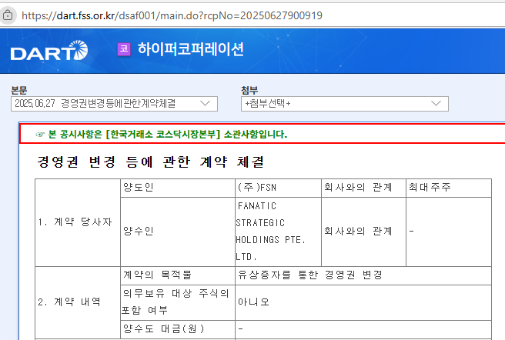Click the 2. 계약 내역 cell

[78, 302]
